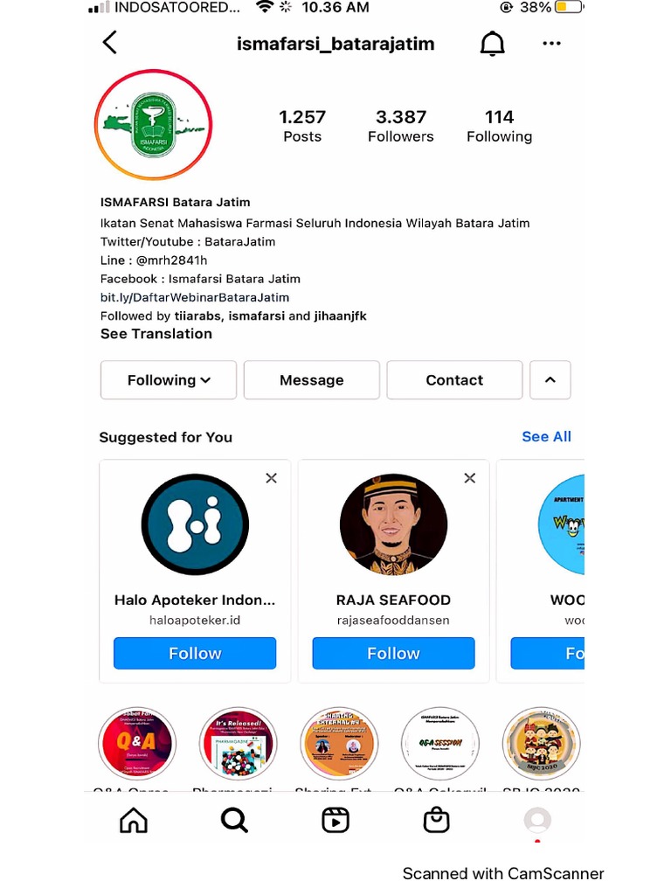Viewport: 671px width, 895px height.
Task: Go to the Home feed tab
Action: (134, 821)
